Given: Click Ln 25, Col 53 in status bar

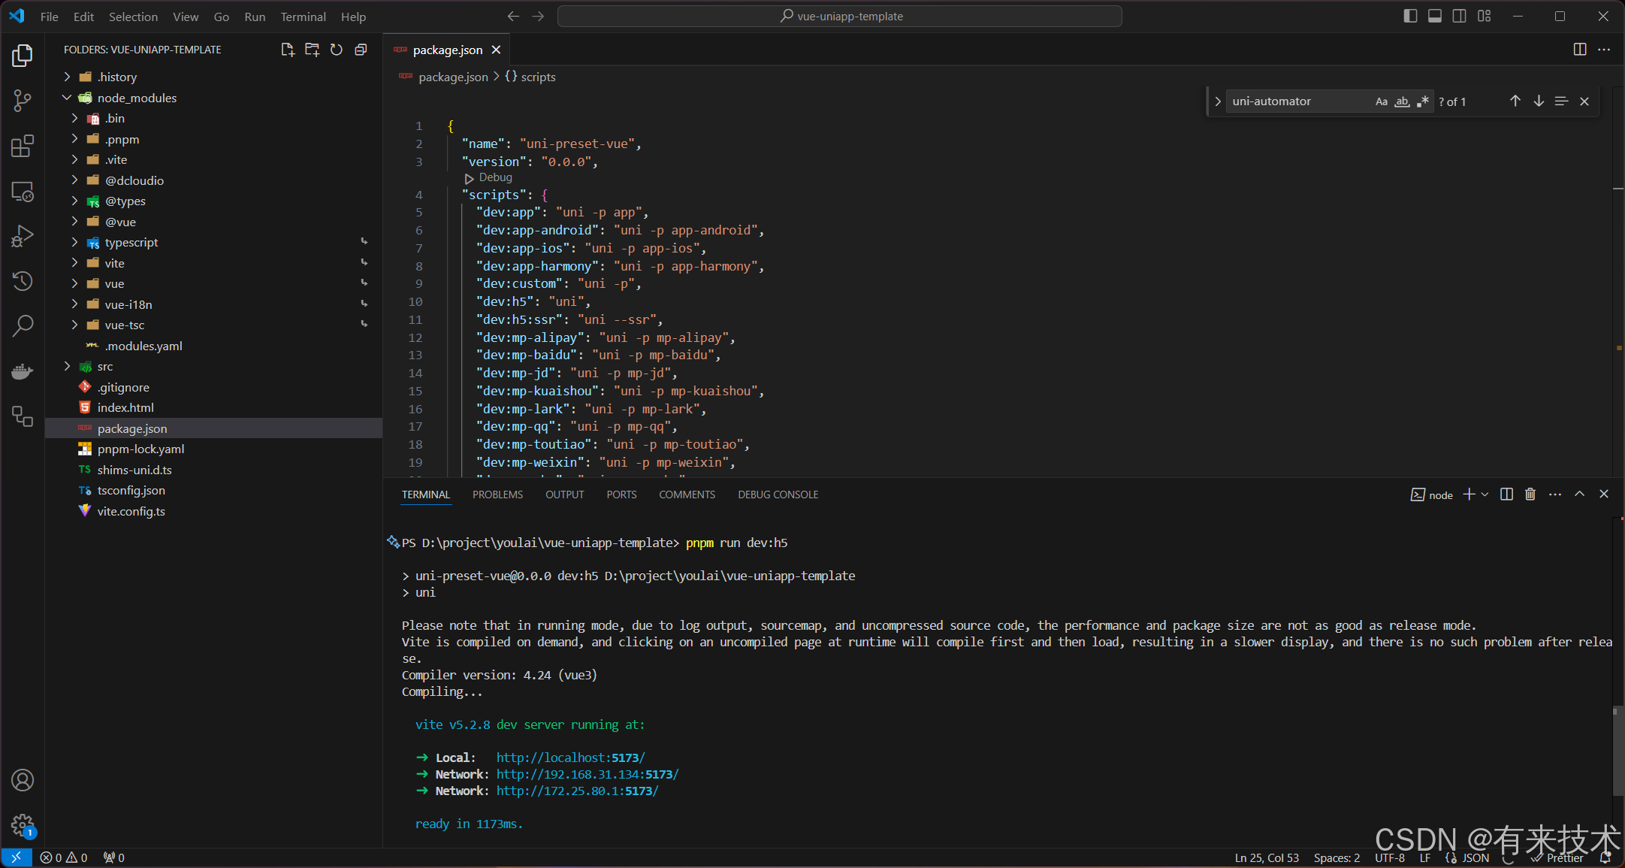Looking at the screenshot, I should 1267,857.
